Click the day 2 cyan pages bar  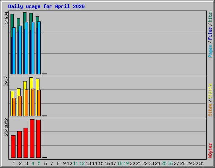20,50
